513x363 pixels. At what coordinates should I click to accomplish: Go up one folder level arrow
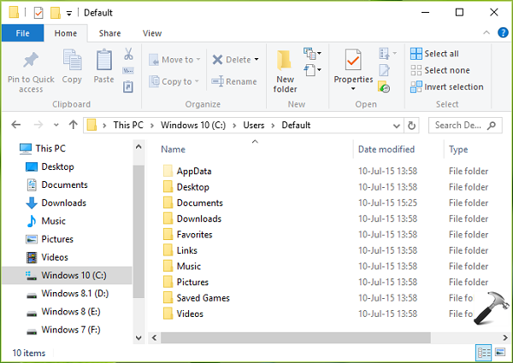(73, 125)
